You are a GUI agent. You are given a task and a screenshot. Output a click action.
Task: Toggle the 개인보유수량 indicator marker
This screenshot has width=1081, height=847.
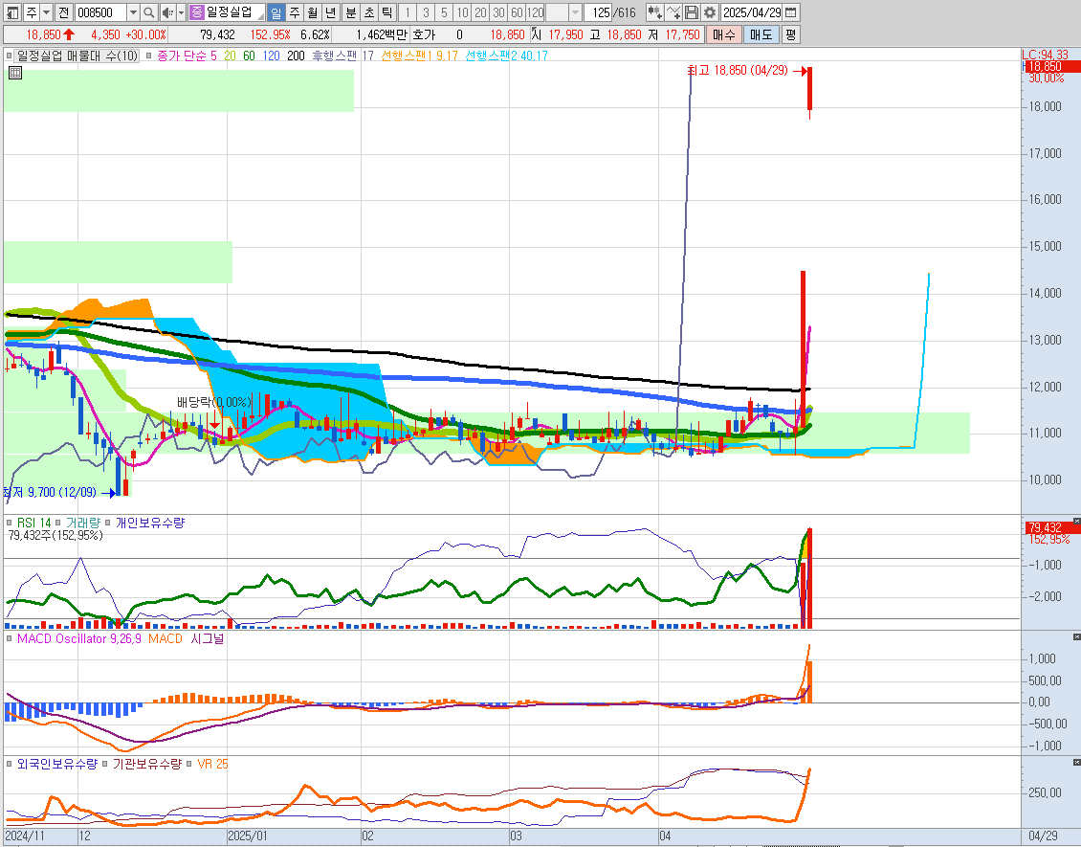(x=107, y=523)
